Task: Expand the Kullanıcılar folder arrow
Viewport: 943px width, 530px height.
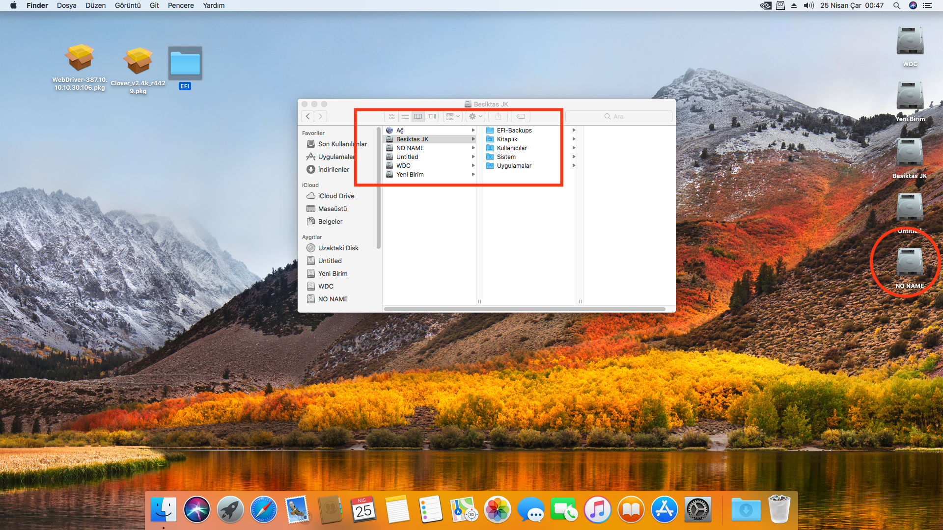Action: point(574,148)
